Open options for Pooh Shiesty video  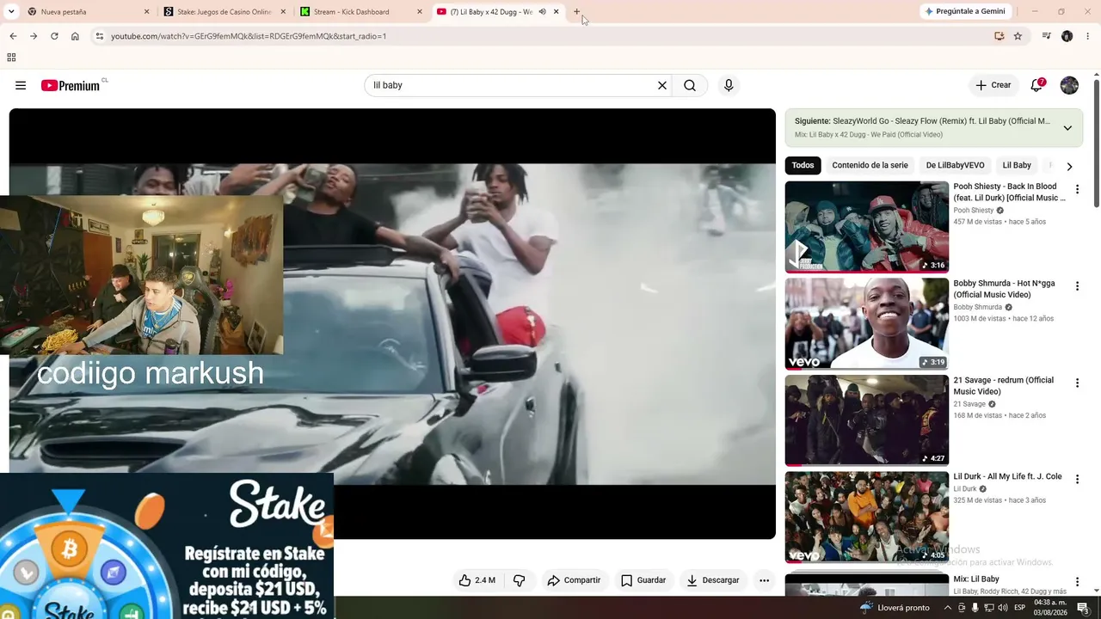(1077, 189)
